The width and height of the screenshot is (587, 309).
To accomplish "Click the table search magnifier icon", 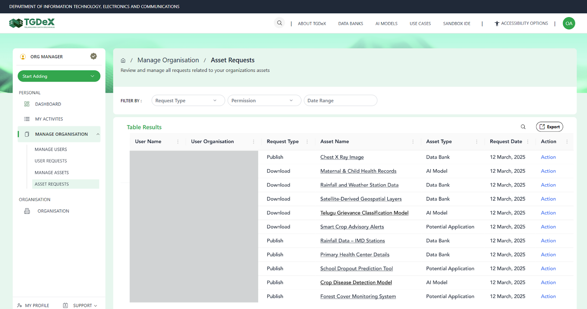I will point(523,127).
